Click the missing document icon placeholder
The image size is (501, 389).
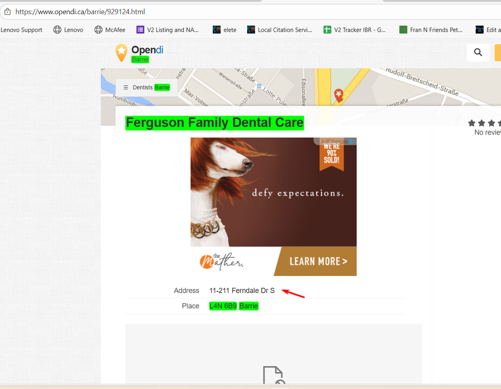[274, 375]
